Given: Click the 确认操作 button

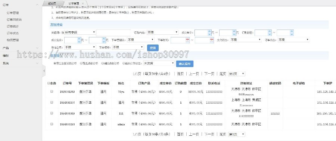Looking at the screenshot, I should click(x=185, y=64).
